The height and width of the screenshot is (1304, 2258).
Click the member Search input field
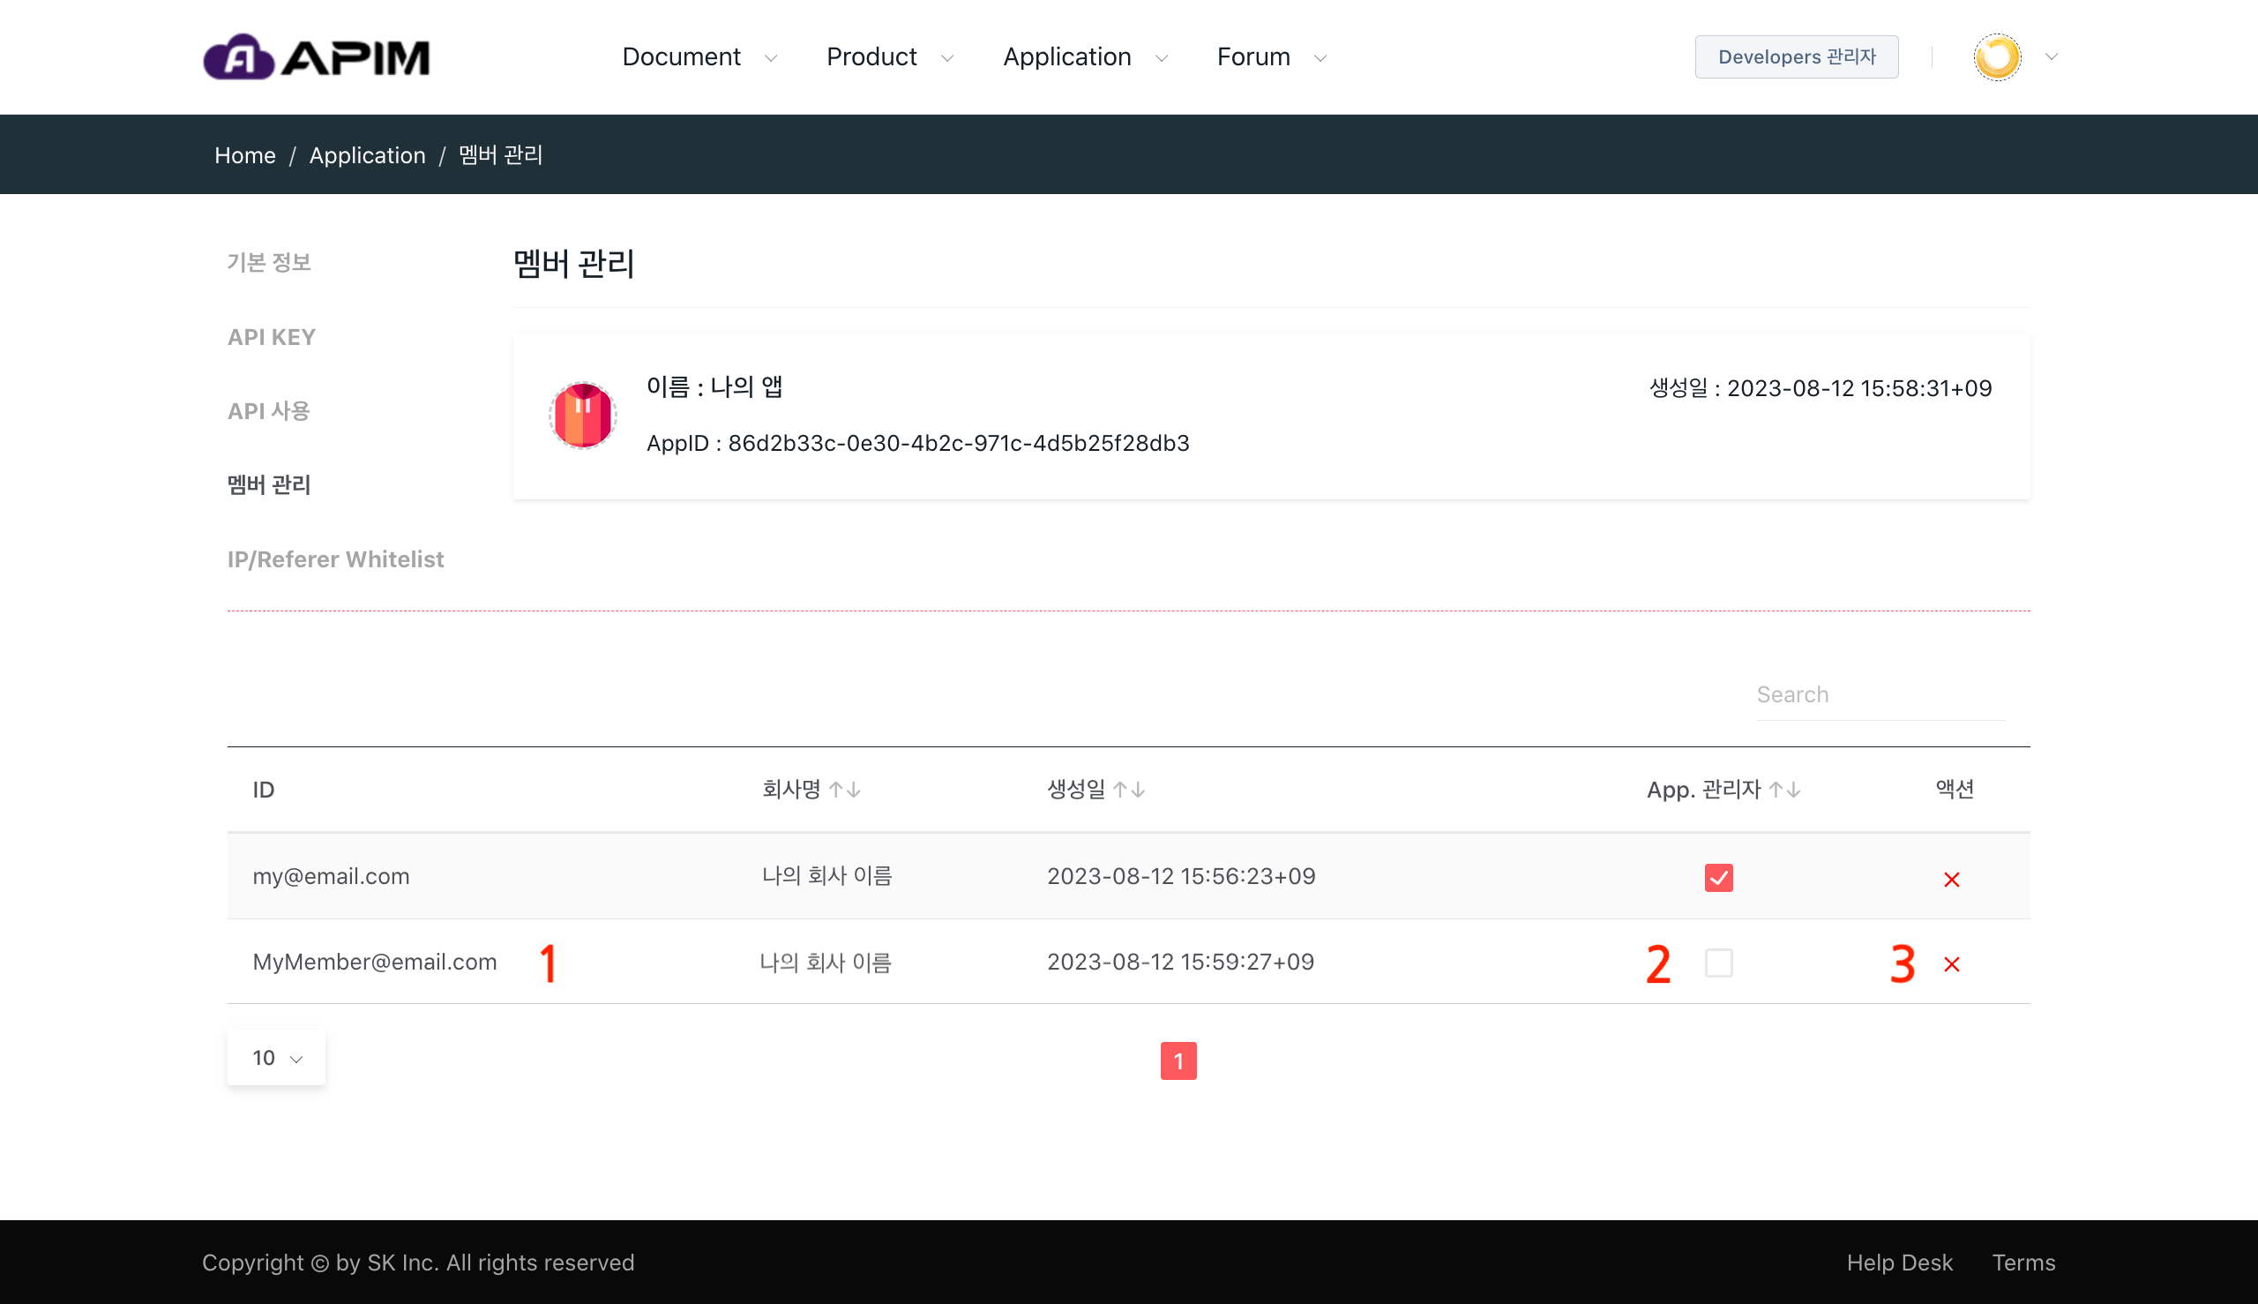click(x=1879, y=695)
